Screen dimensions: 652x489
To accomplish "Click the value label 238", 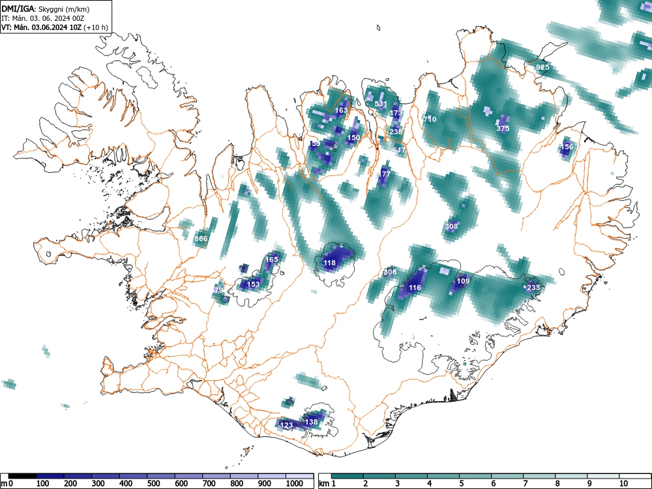I will (396, 132).
